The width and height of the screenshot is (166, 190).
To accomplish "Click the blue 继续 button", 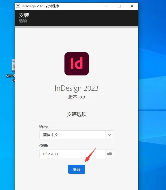I will point(77,169).
